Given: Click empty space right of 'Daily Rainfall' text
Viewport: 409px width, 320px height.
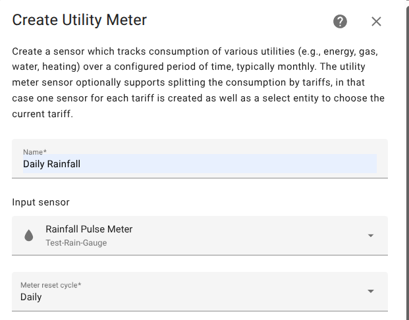Looking at the screenshot, I should [x=229, y=164].
